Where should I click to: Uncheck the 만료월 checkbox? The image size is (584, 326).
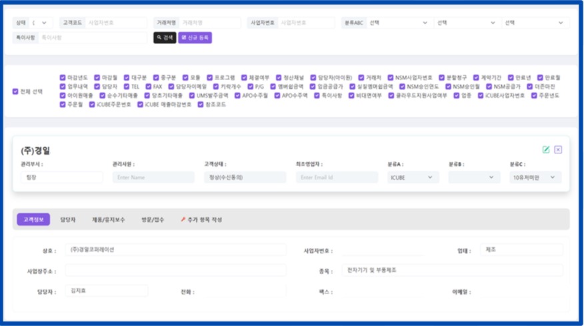click(539, 77)
